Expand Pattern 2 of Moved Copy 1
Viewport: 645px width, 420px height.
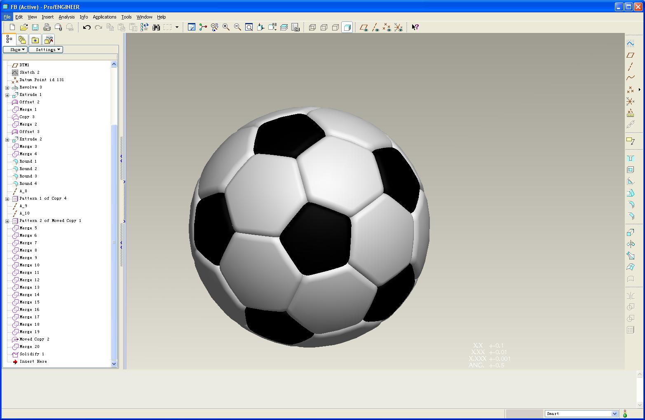(x=7, y=221)
